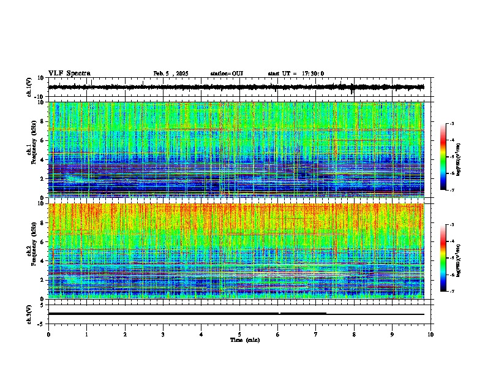
Task: Click the "-7" label on ch.1 color bar
Action: 451,190
